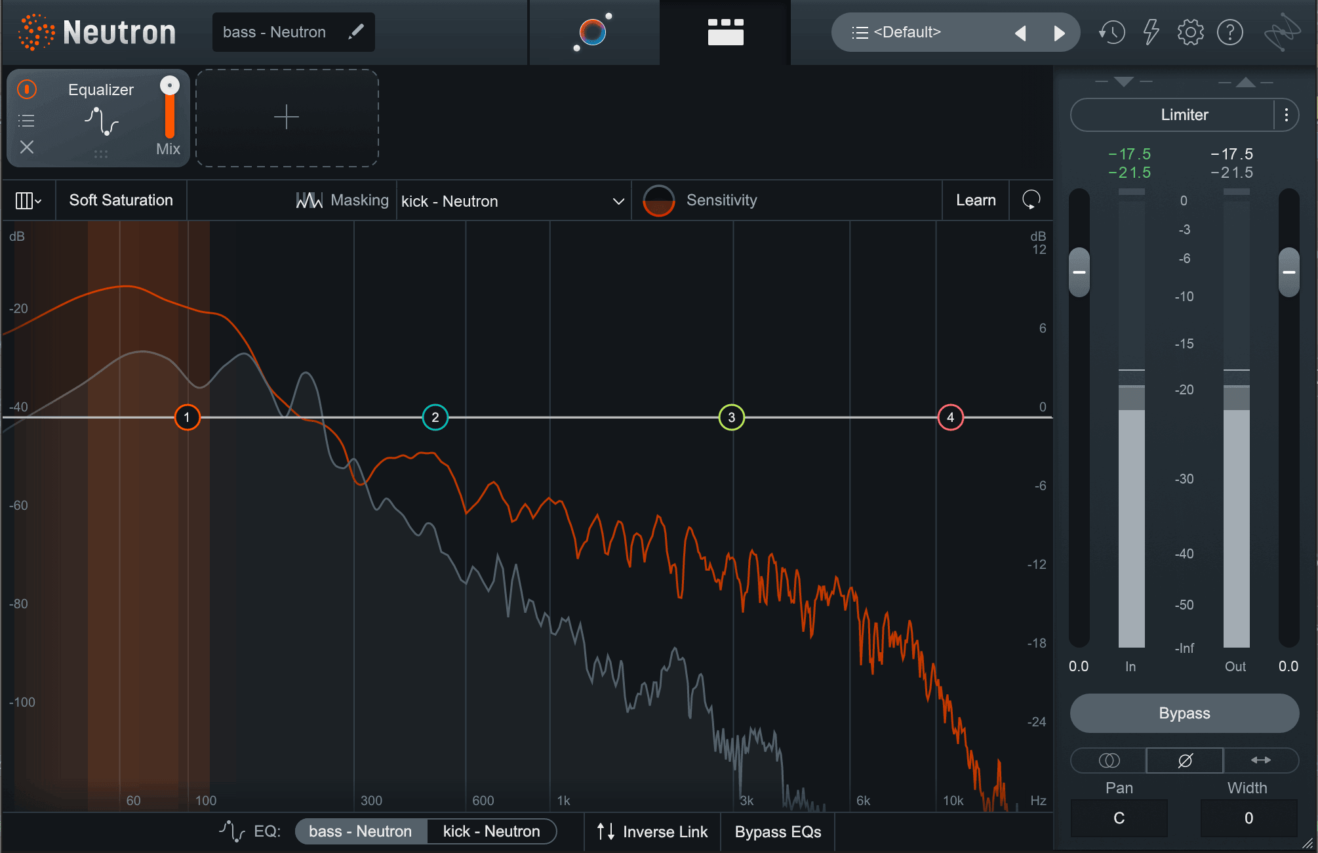Click the Pan value field showing C
This screenshot has width=1318, height=853.
1119,818
